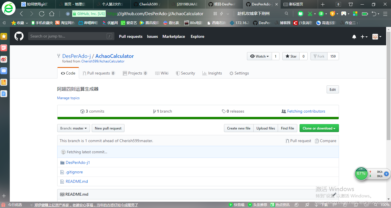Viewport: 391px width, 208px height.
Task: Switch to 新标签页 browser tab
Action: [299, 4]
